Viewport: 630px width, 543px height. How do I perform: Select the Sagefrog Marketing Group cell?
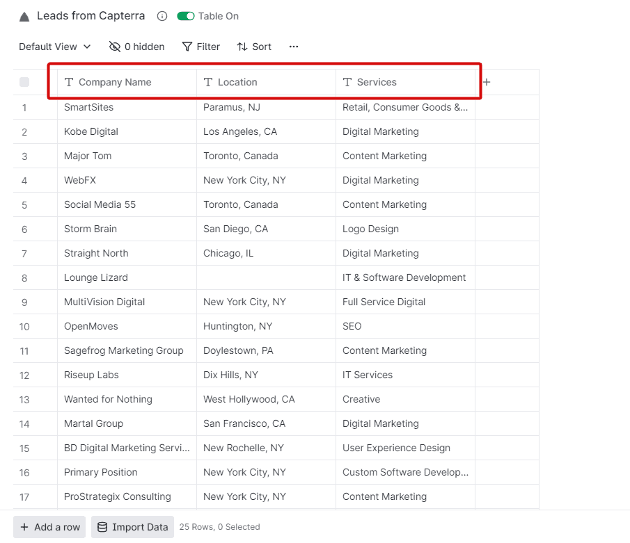[x=127, y=351]
